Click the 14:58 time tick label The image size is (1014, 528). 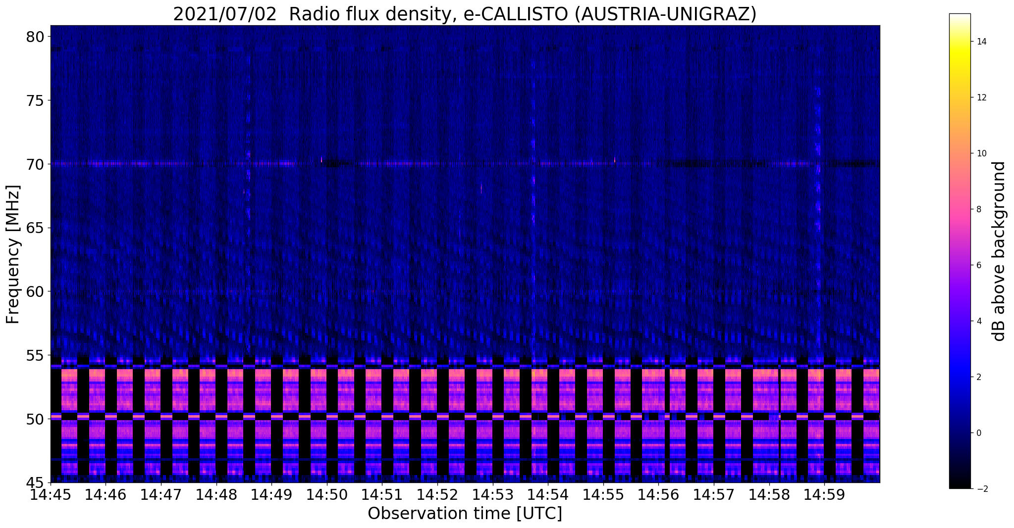(x=769, y=495)
